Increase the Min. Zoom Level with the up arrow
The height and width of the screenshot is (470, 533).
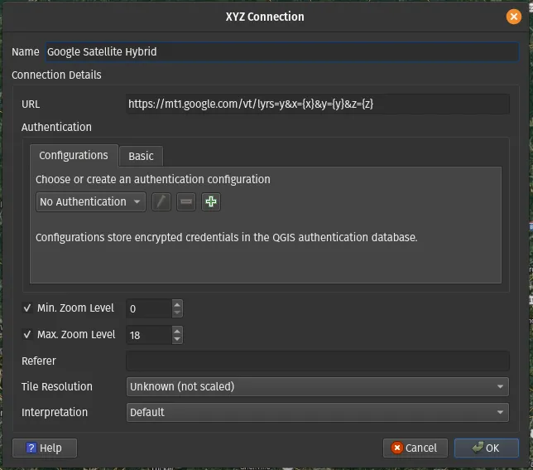[176, 304]
